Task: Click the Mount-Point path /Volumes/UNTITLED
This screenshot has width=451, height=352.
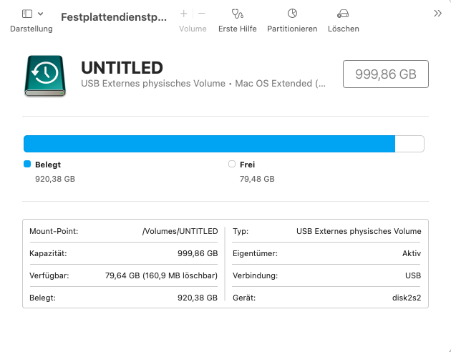Action: [180, 231]
